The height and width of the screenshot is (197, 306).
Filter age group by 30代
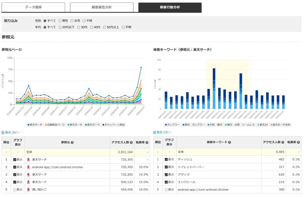79,27
